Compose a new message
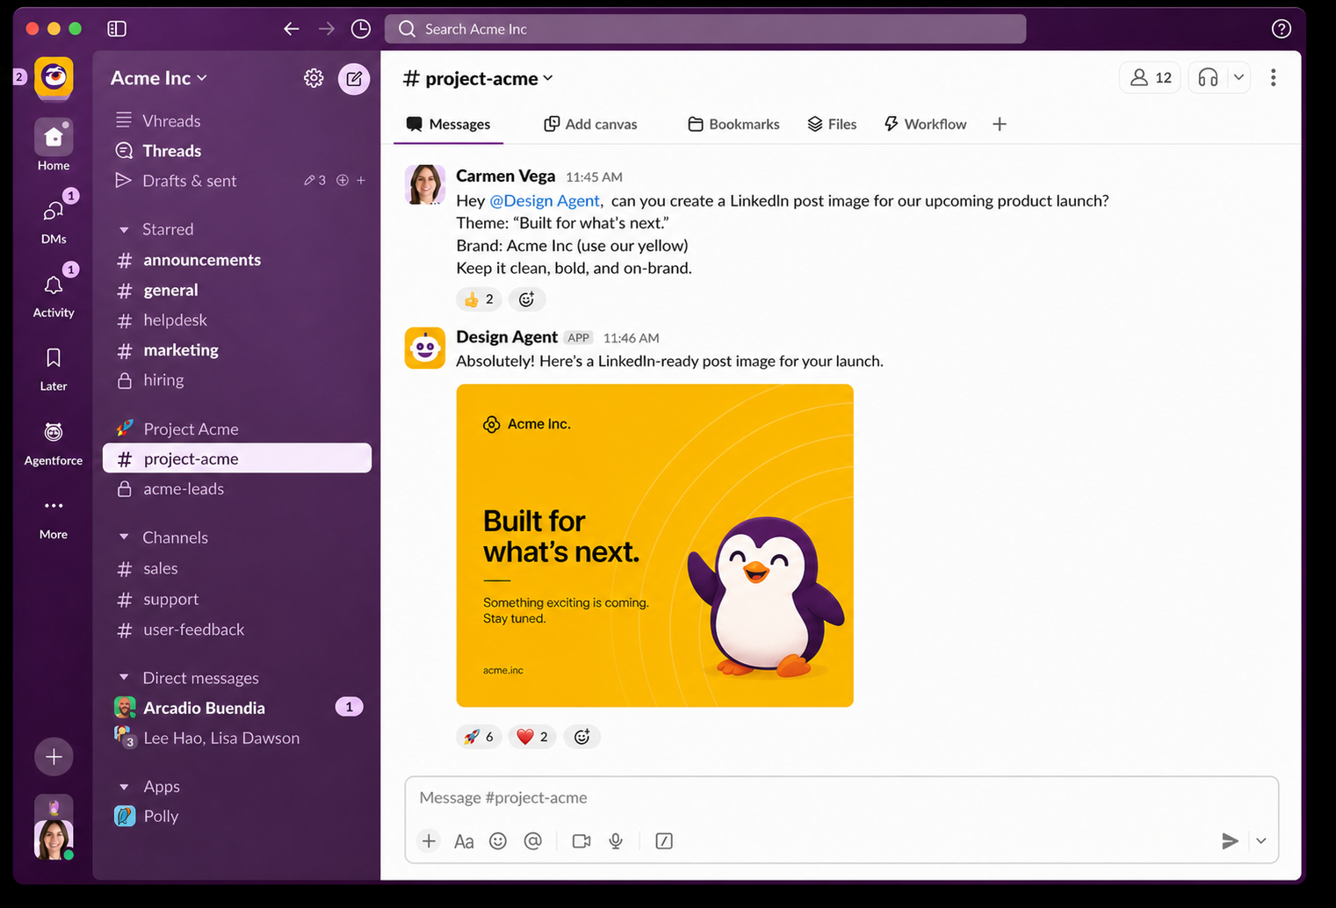This screenshot has height=908, width=1336. pos(354,79)
